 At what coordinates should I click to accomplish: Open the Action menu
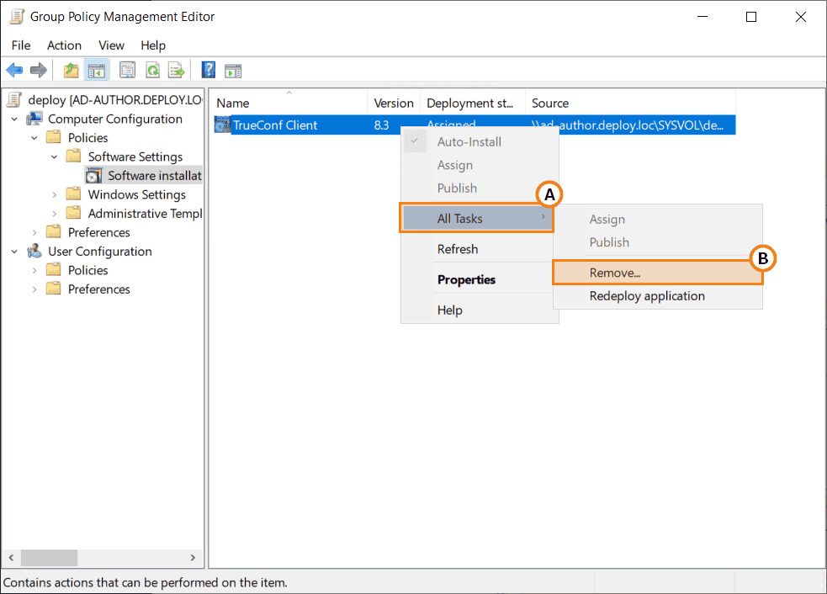tap(64, 45)
